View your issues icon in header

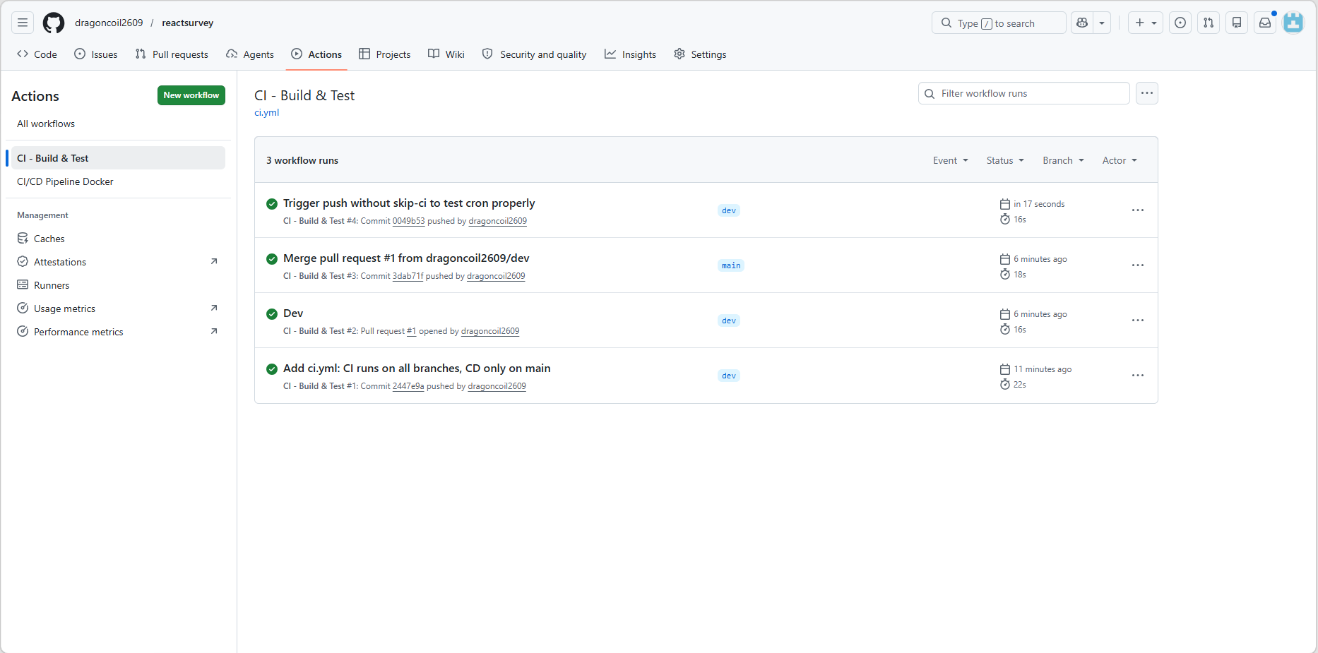click(x=1180, y=23)
